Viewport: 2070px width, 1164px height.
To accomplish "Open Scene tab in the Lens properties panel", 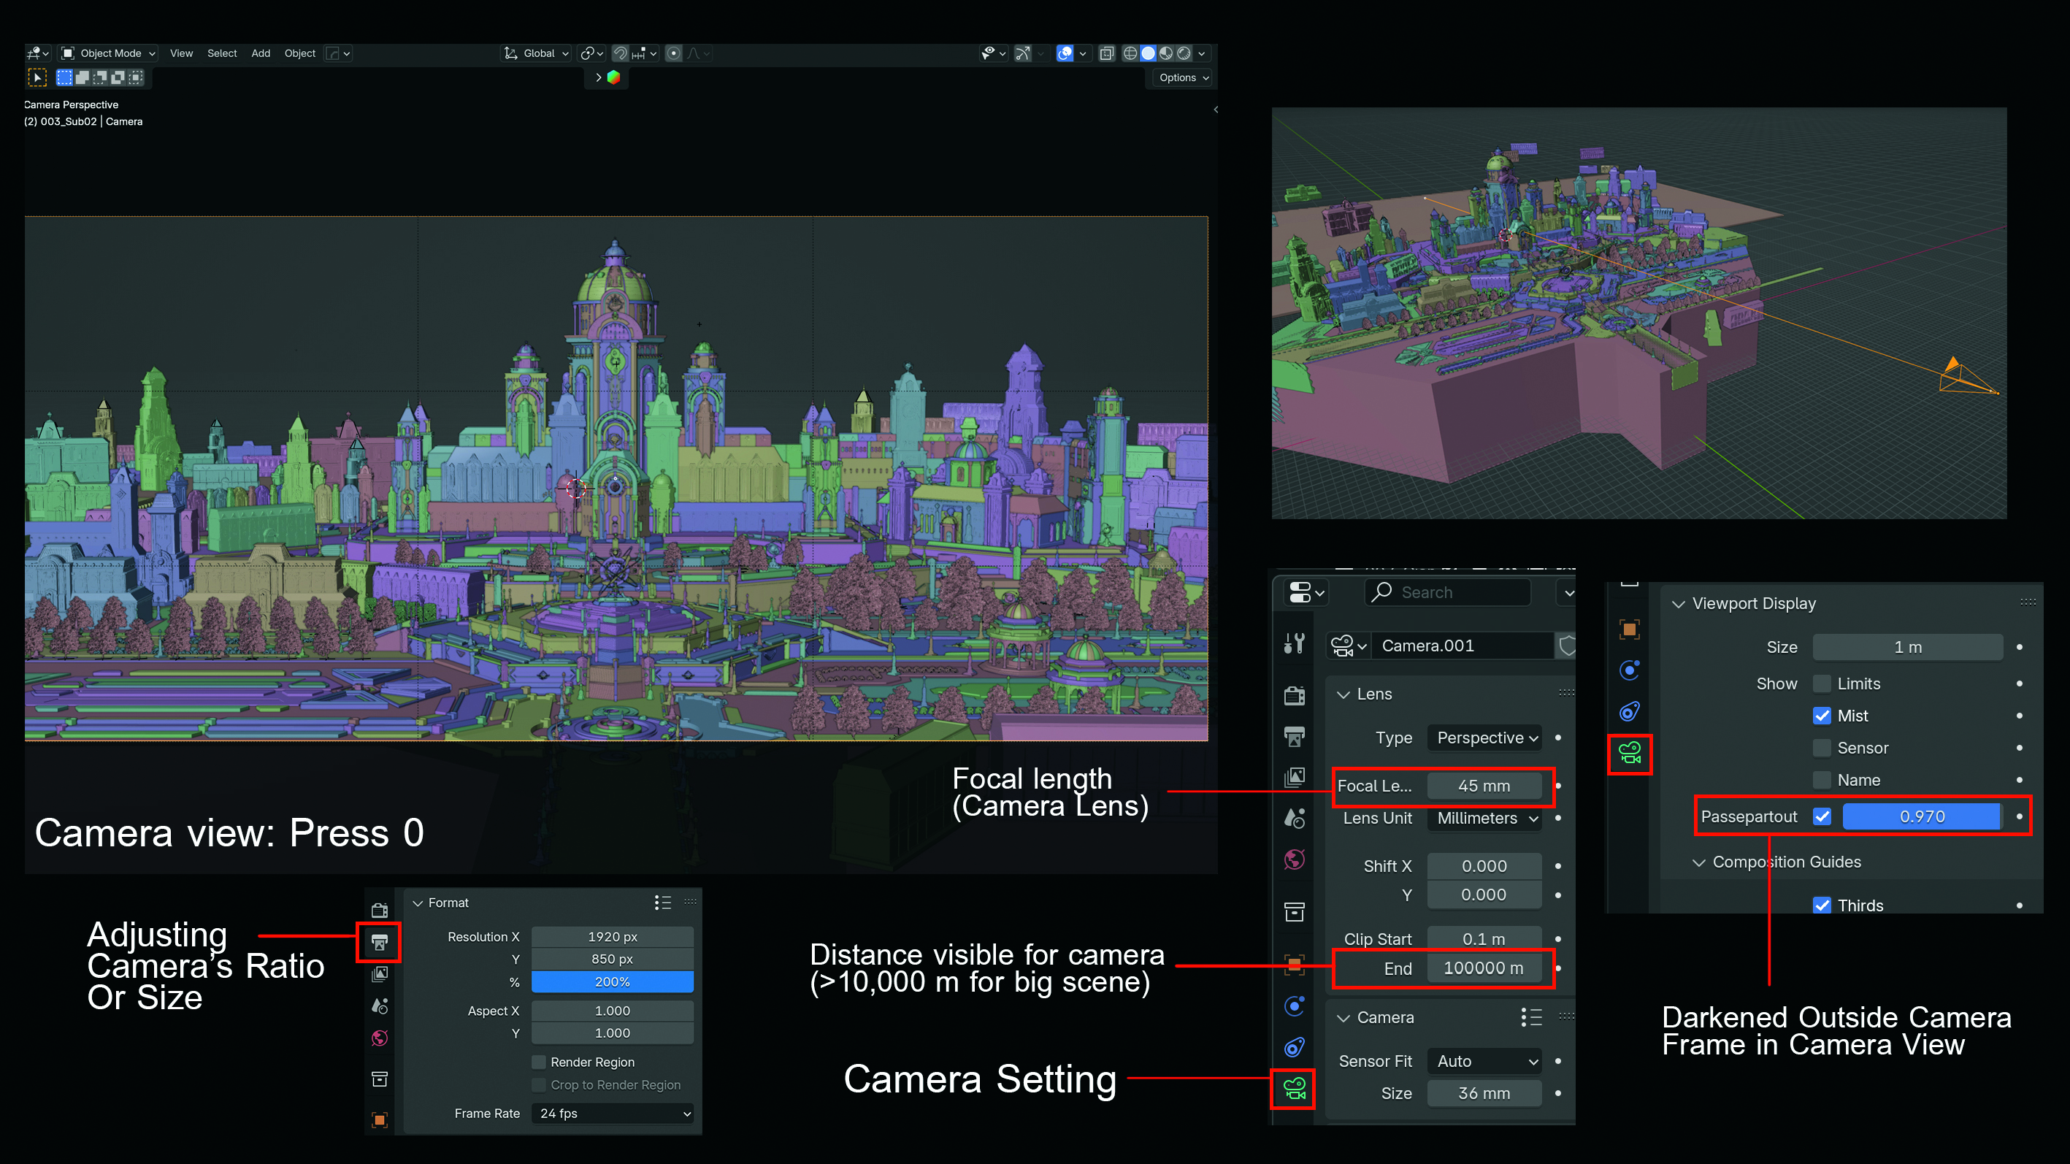I will point(1294,819).
